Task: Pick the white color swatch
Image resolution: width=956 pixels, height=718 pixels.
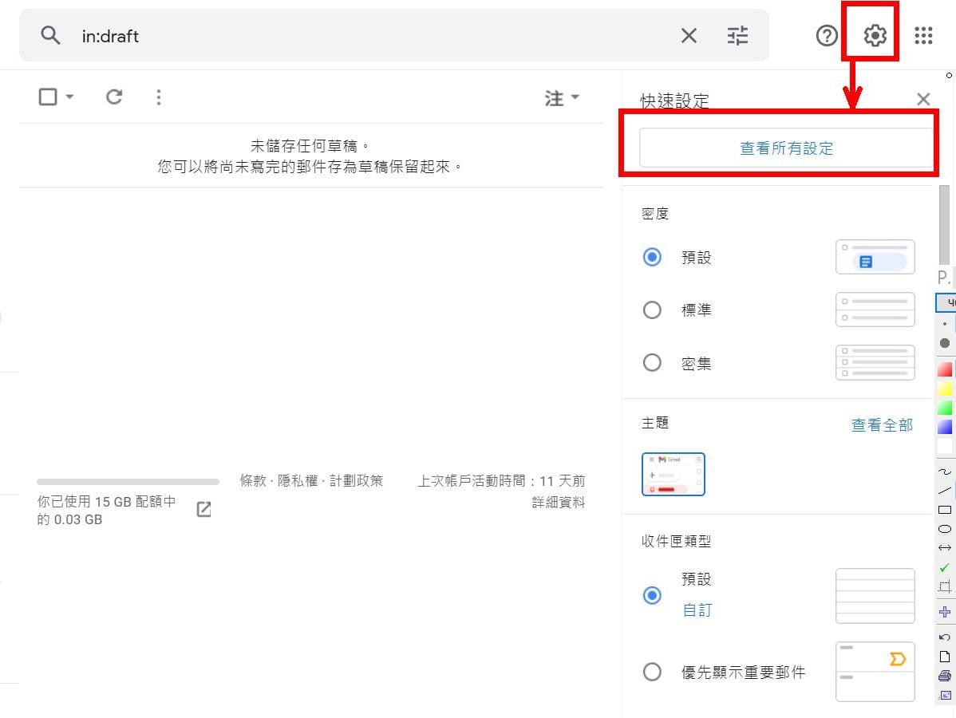Action: (x=944, y=446)
